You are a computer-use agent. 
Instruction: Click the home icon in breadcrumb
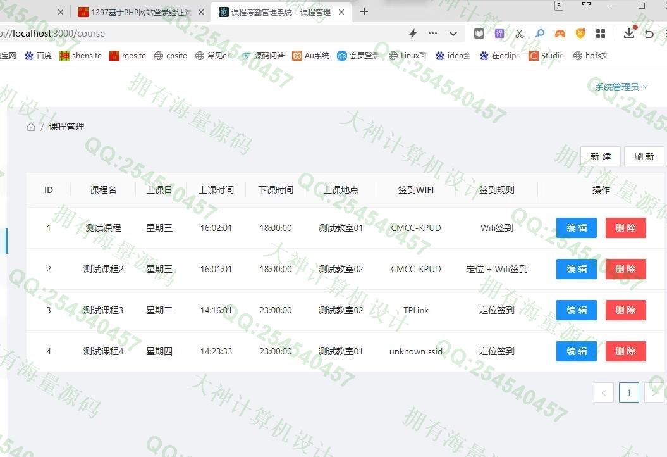30,127
